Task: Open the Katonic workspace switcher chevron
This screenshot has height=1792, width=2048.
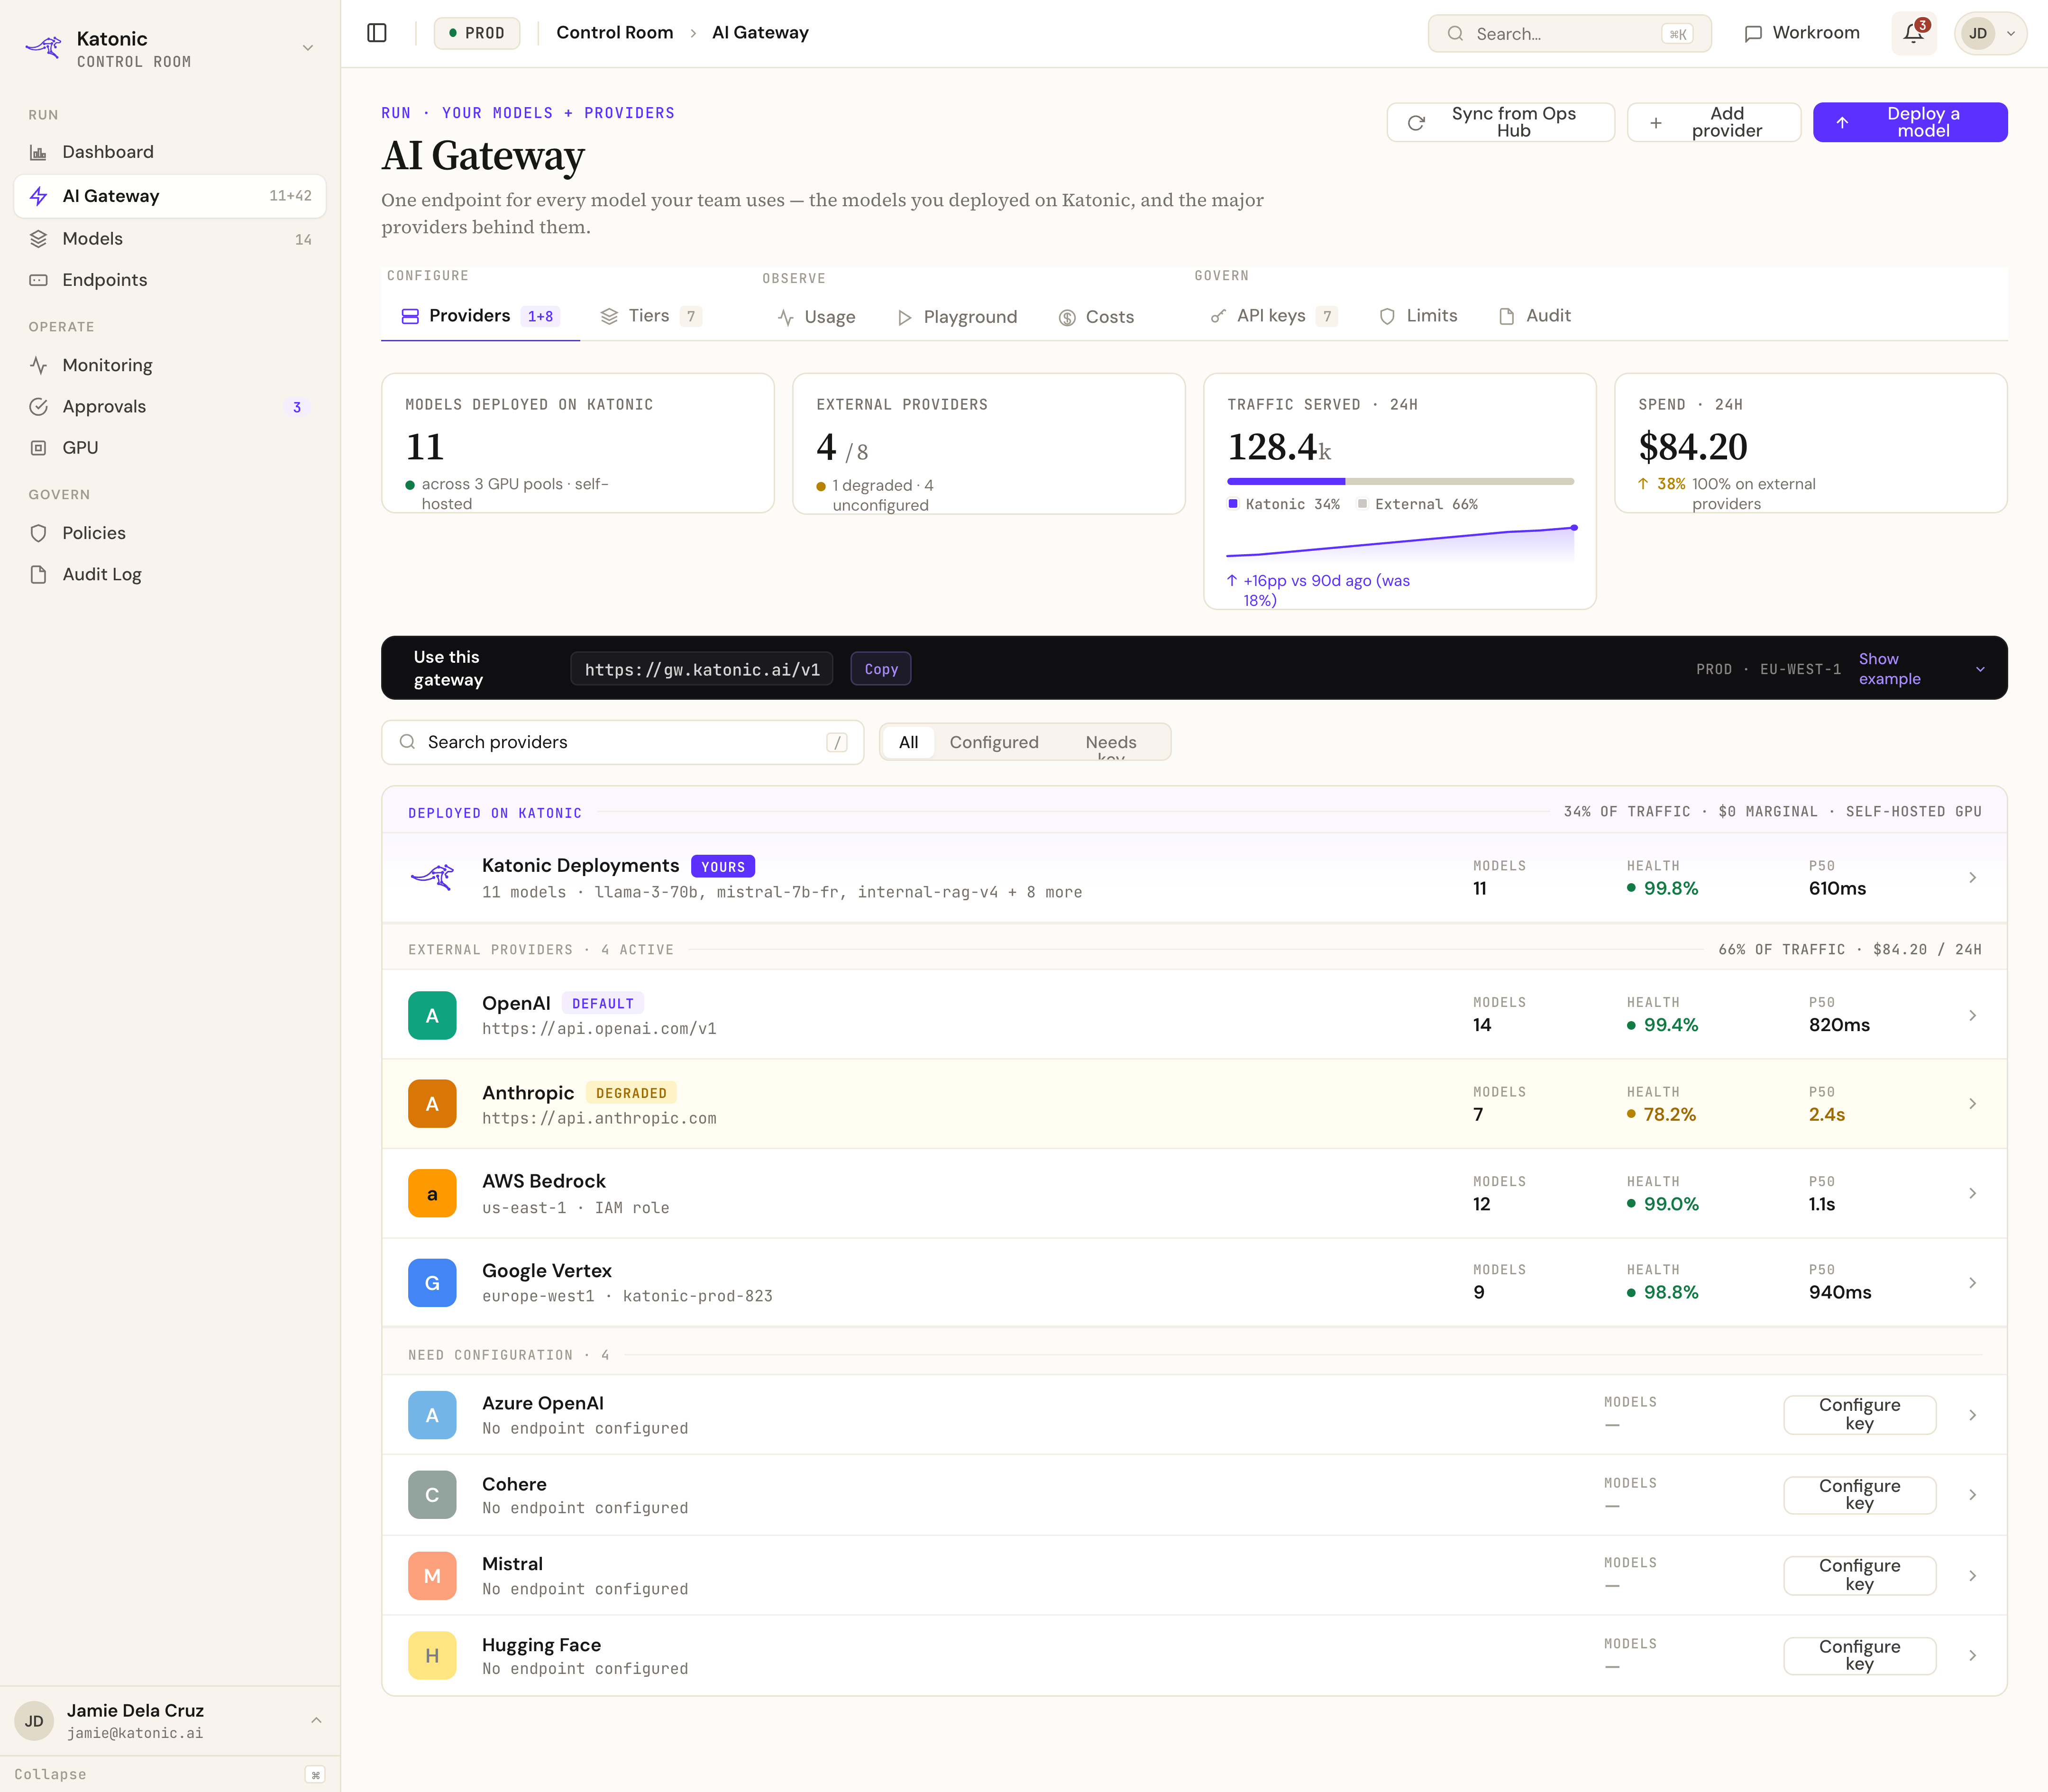Action: [x=308, y=47]
